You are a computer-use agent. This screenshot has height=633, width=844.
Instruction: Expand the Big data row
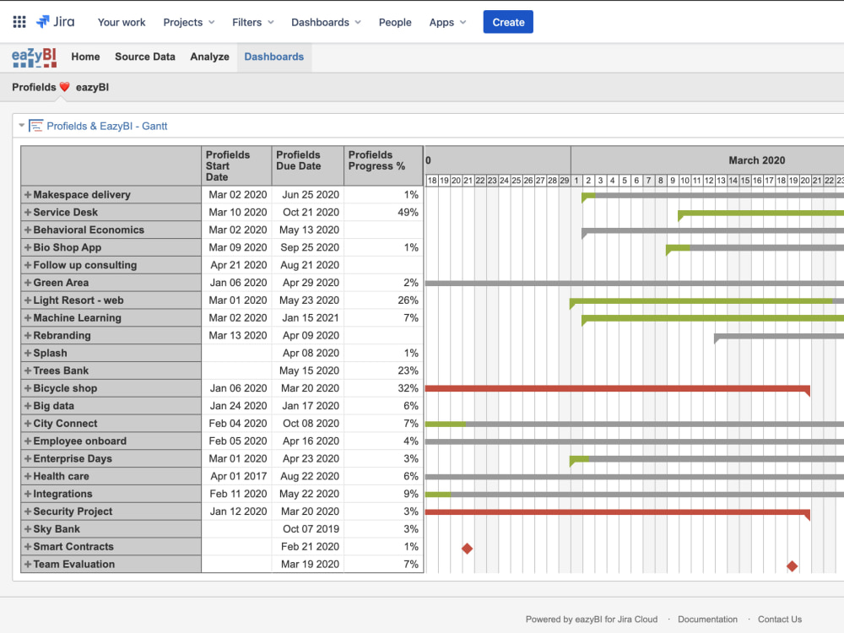28,406
